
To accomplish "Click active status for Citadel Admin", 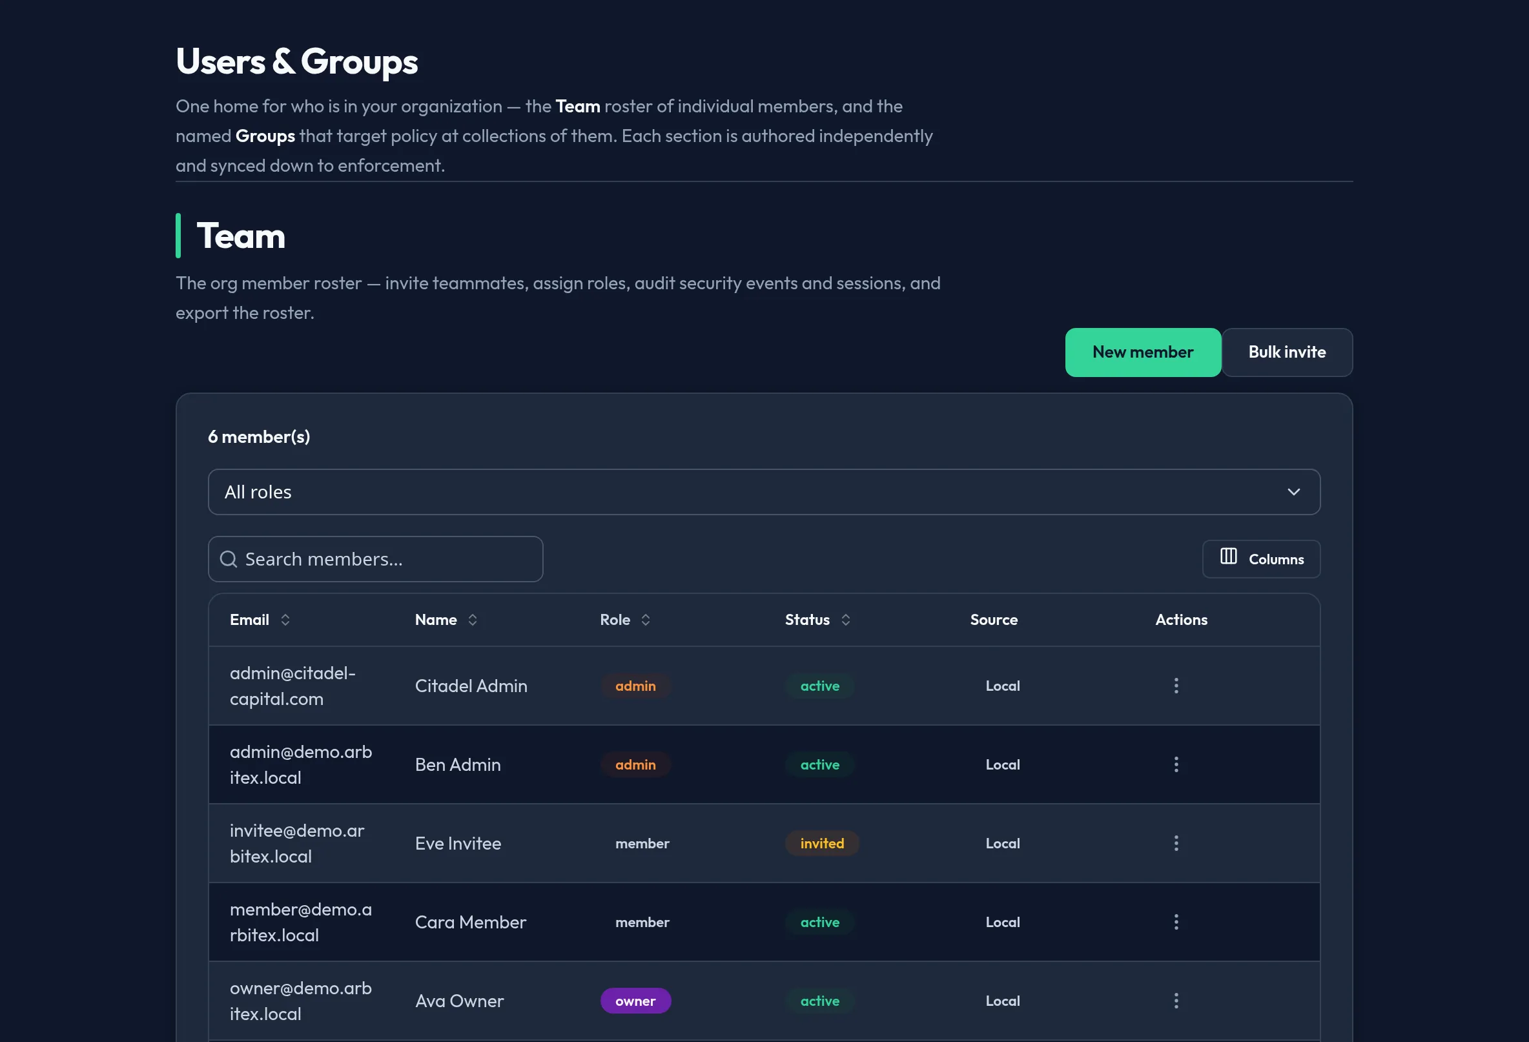I will pyautogui.click(x=820, y=686).
